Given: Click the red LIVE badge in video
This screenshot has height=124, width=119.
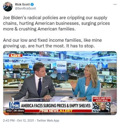Looking at the screenshot, I should (16, 56).
